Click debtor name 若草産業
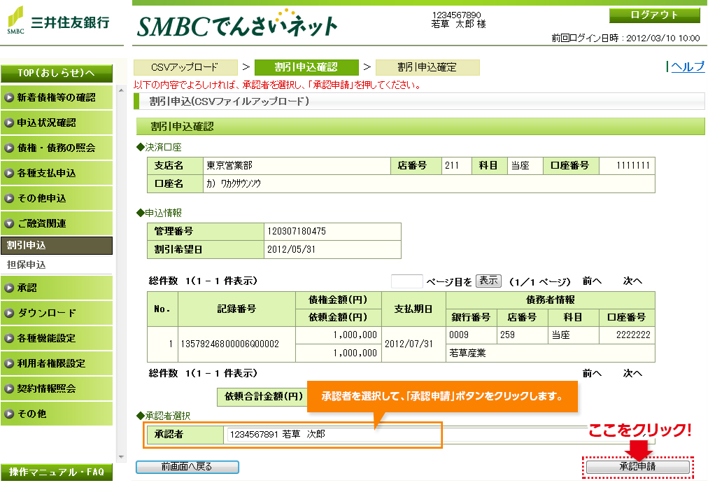The image size is (708, 483). coord(467,353)
